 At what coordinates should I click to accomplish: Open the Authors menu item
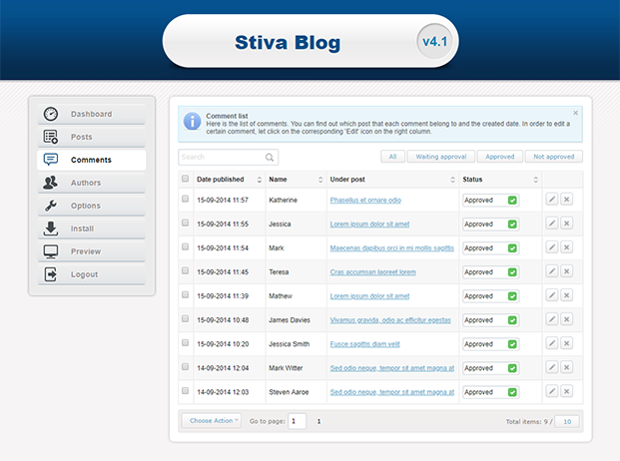(x=91, y=183)
